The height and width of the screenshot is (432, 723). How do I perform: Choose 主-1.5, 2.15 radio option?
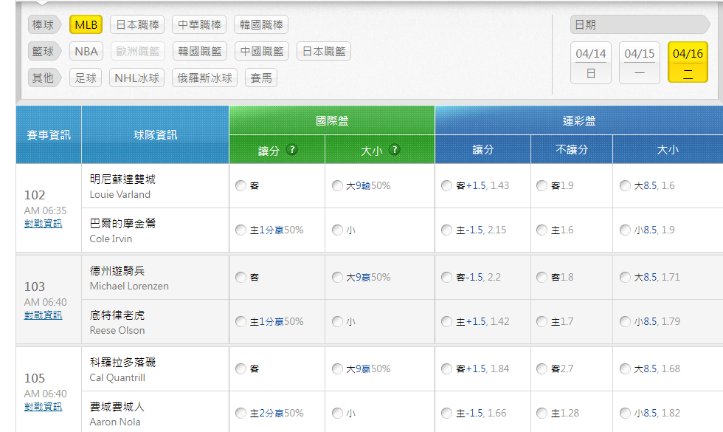pyautogui.click(x=446, y=230)
